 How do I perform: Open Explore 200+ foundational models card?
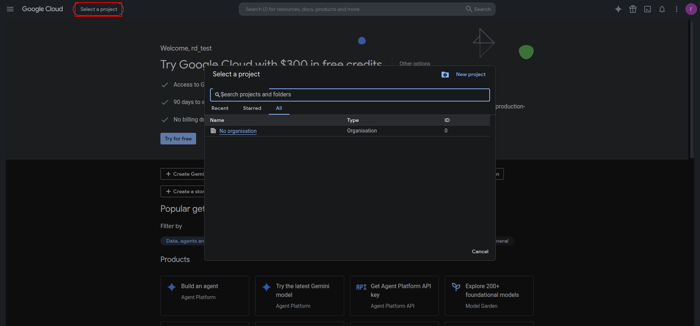coord(489,295)
